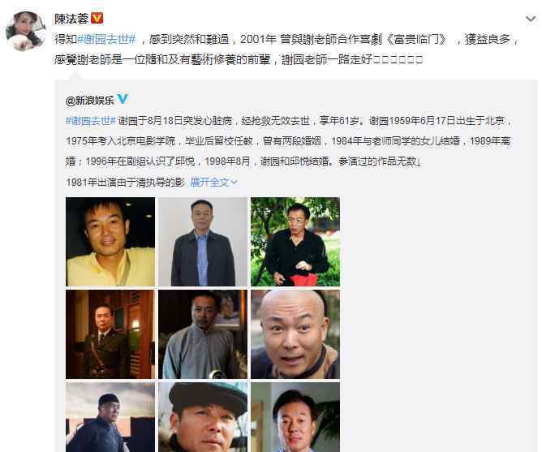Click 陳法蓉's profile avatar
The image size is (542, 452).
tap(25, 31)
